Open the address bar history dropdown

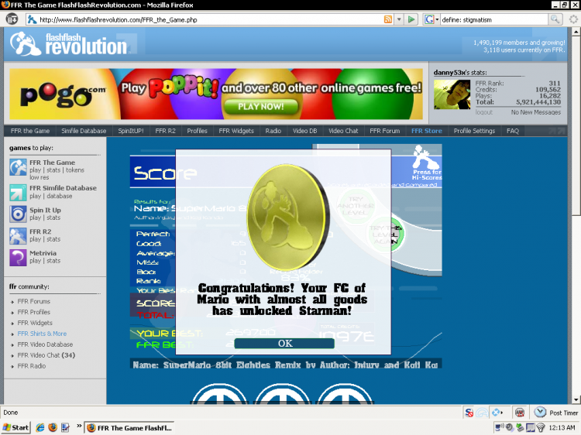tap(399, 19)
